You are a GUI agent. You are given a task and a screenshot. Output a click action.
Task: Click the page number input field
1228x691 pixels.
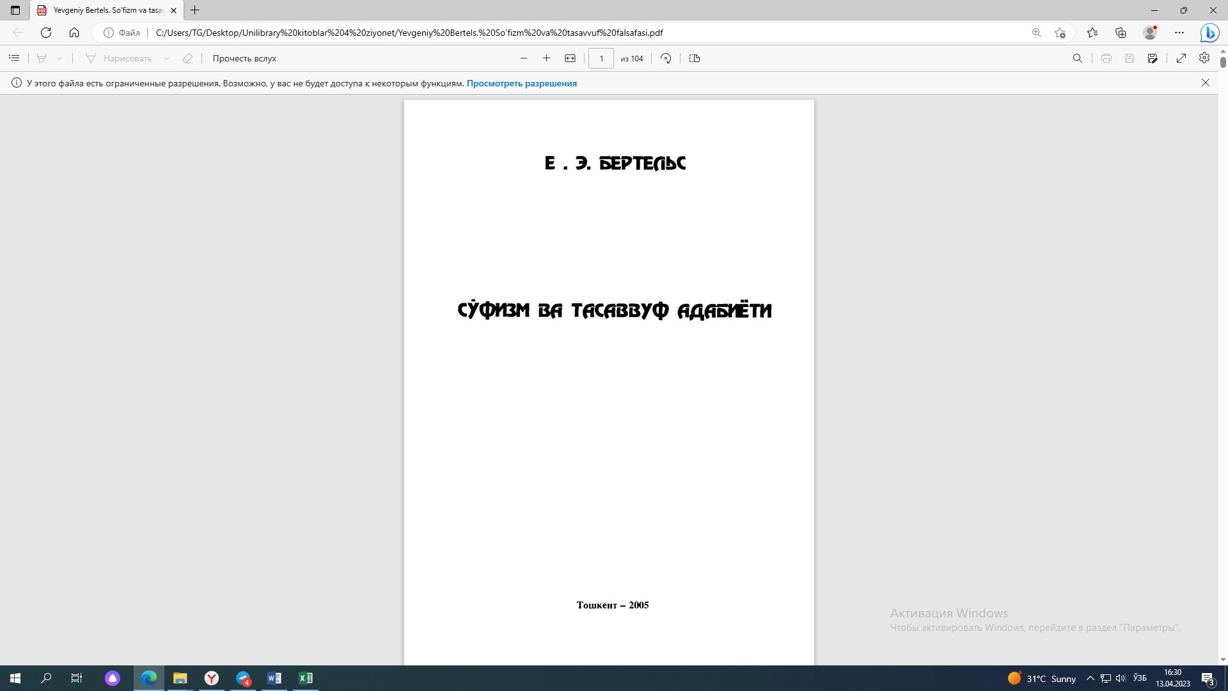point(601,58)
